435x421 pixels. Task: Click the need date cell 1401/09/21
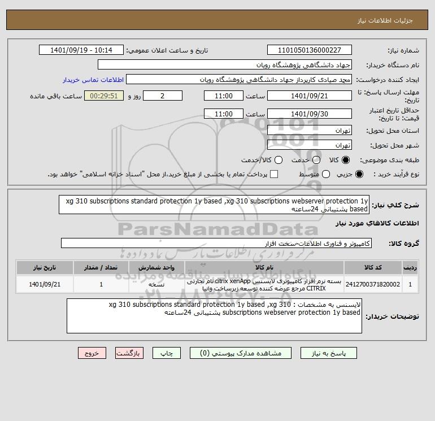45,284
